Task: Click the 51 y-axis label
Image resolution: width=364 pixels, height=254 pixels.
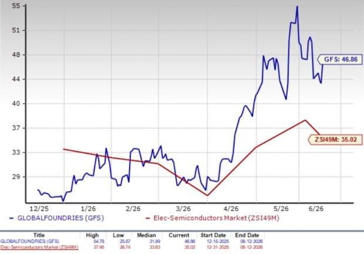Action: 16,31
